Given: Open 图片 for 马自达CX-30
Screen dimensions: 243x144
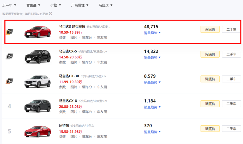Looking at the screenshot, I should 74,87.
